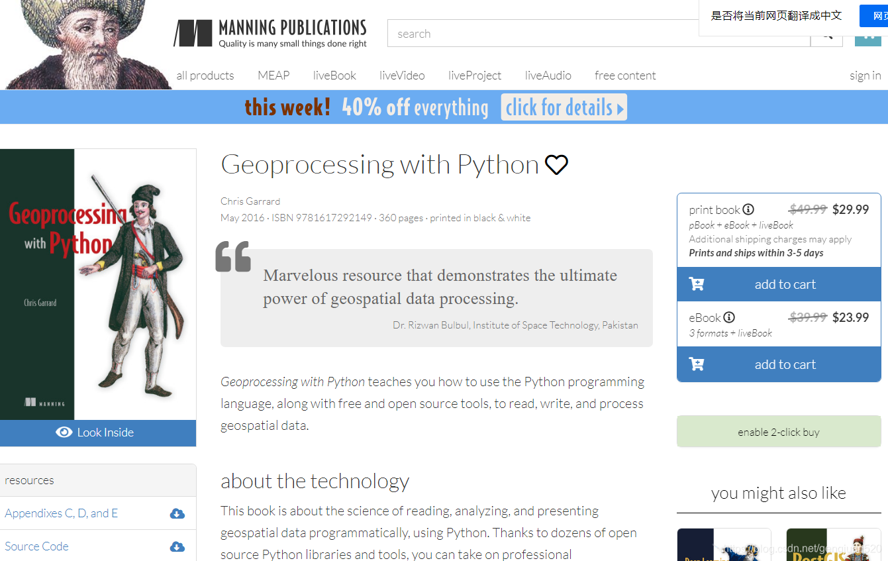Click the PostGIS recommended book thumbnail
This screenshot has width=888, height=561.
(833, 544)
